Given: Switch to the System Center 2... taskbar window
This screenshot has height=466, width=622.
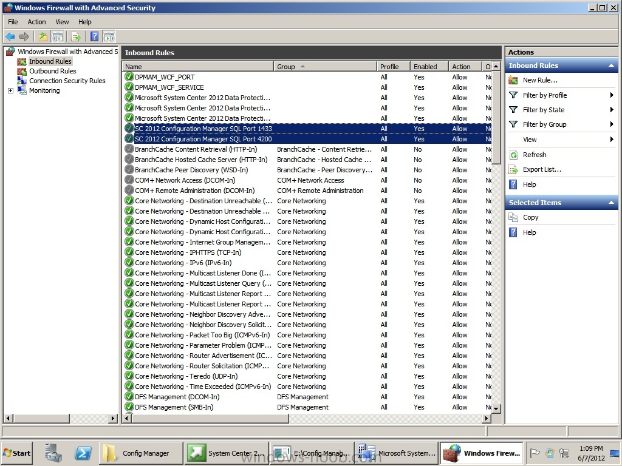Looking at the screenshot, I should click(226, 453).
